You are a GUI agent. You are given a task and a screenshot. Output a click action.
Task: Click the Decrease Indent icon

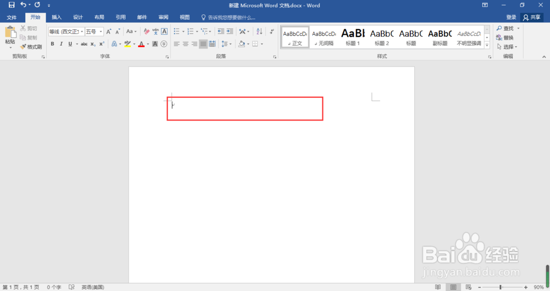pos(221,31)
